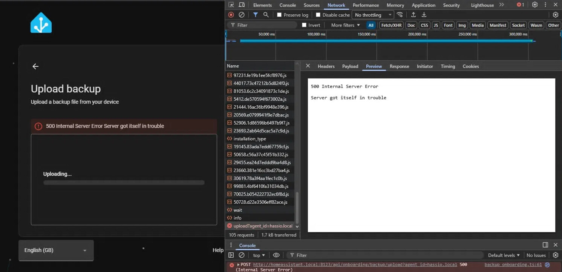Expand the POST console error triangle

238,264
